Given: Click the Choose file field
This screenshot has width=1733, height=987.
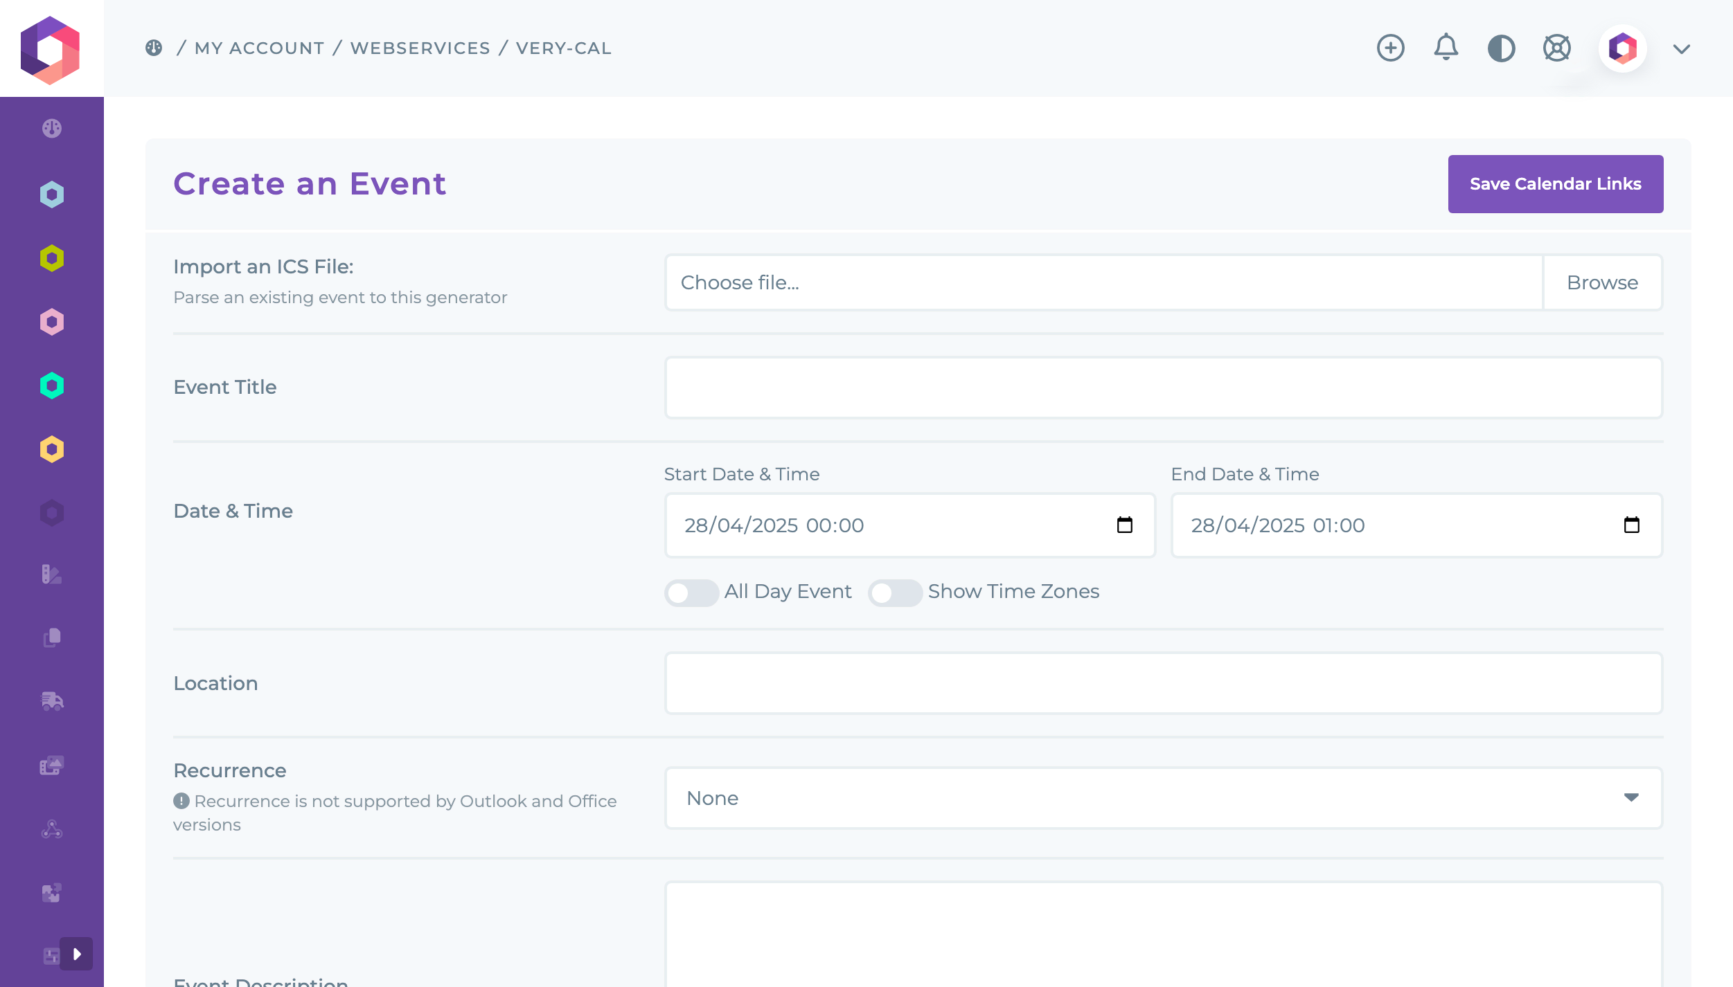Looking at the screenshot, I should [1104, 282].
